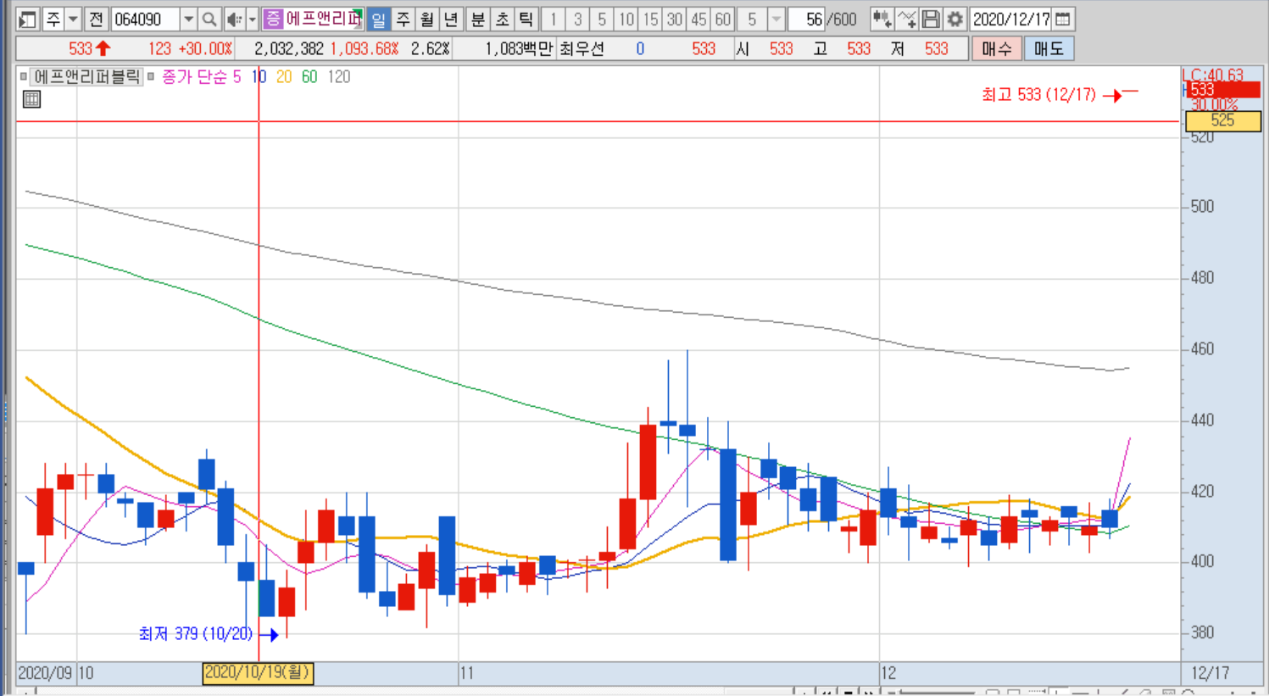Click the LC:40.63 label
Viewport: 1269px width, 696px height.
tap(1213, 75)
